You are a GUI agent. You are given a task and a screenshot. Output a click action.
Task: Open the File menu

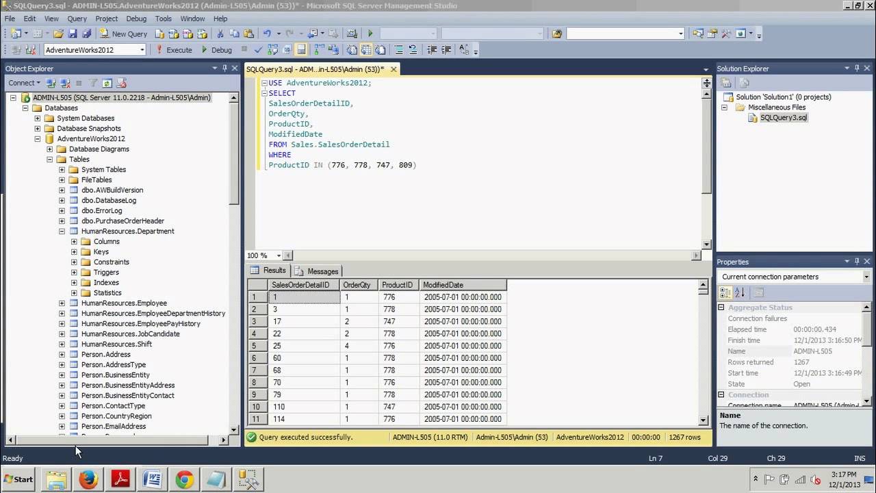(x=10, y=18)
